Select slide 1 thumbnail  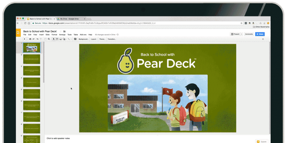[31, 48]
